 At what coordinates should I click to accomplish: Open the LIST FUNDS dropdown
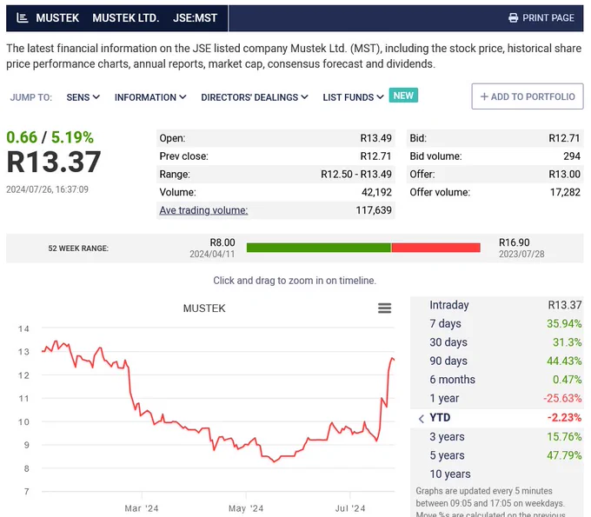(353, 97)
